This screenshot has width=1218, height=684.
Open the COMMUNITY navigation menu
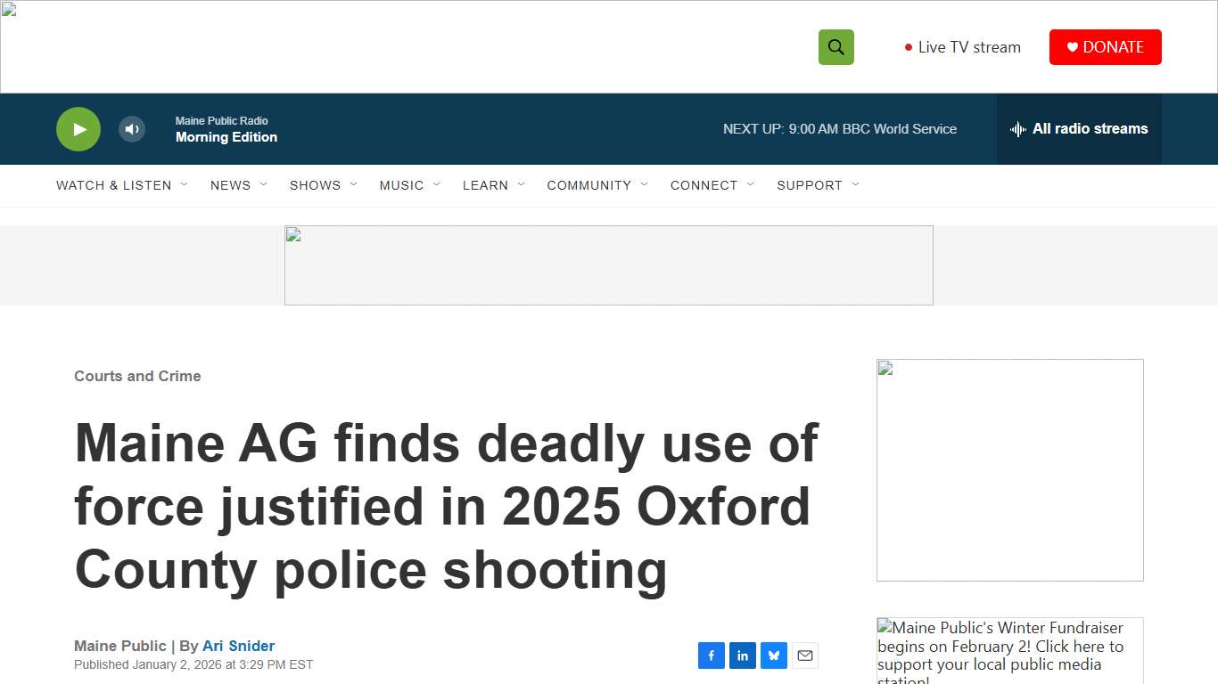coord(589,185)
